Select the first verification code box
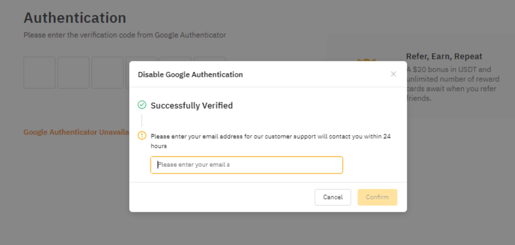 point(39,73)
